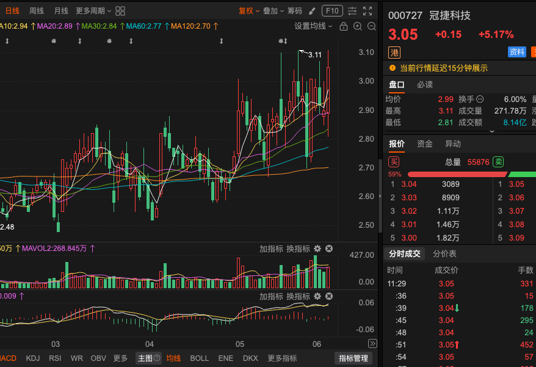Open F10 company info
The image size is (536, 367).
tap(332, 11)
